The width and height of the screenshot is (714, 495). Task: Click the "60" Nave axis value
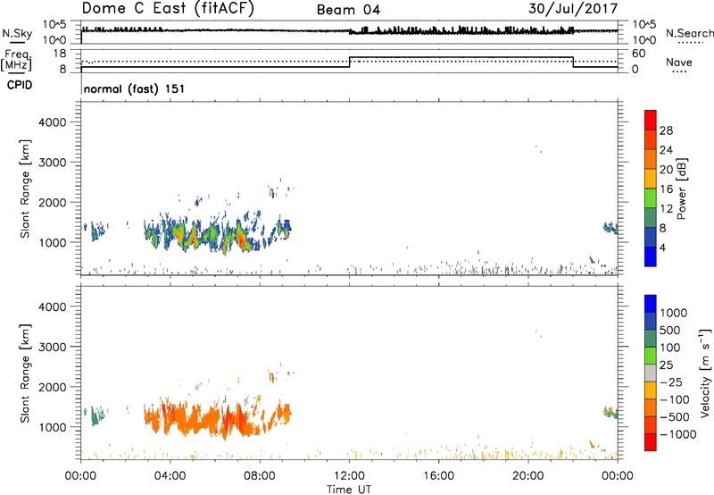[639, 54]
